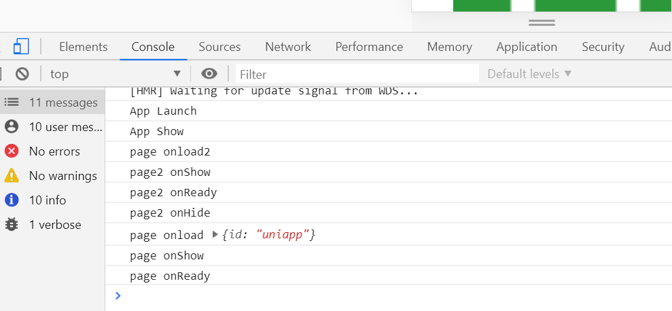Open the top context dropdown

point(116,74)
